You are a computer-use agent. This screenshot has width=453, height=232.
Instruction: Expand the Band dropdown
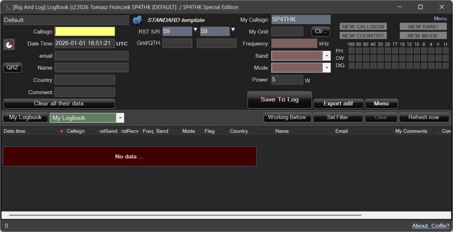click(326, 56)
